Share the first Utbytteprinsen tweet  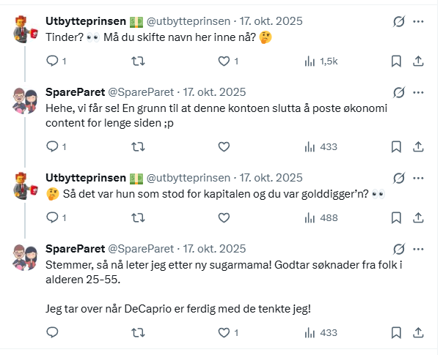coord(418,61)
